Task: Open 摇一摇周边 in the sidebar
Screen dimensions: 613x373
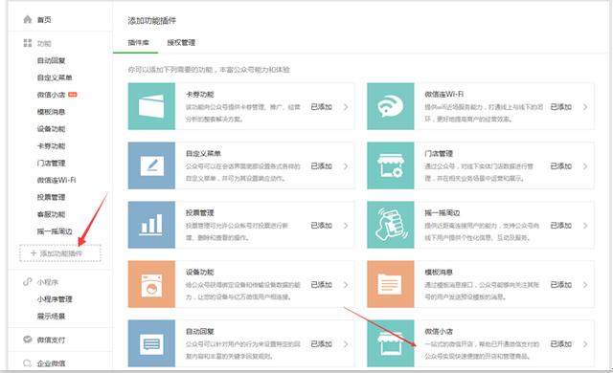Action: coord(55,231)
